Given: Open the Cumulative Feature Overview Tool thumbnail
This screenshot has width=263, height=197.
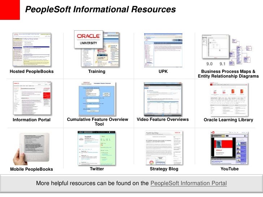Looking at the screenshot, I should (97, 98).
